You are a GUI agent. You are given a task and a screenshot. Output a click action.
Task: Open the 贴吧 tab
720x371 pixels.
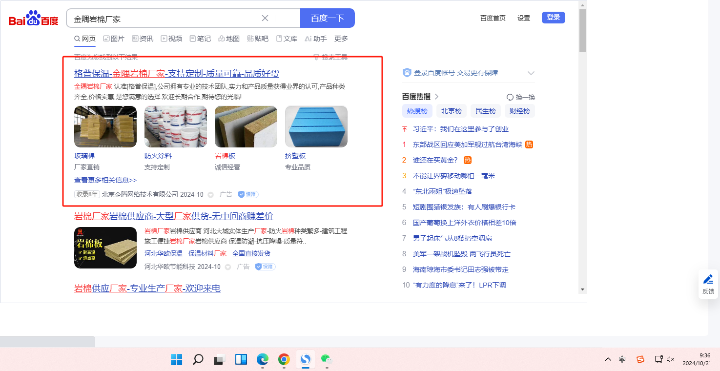258,39
